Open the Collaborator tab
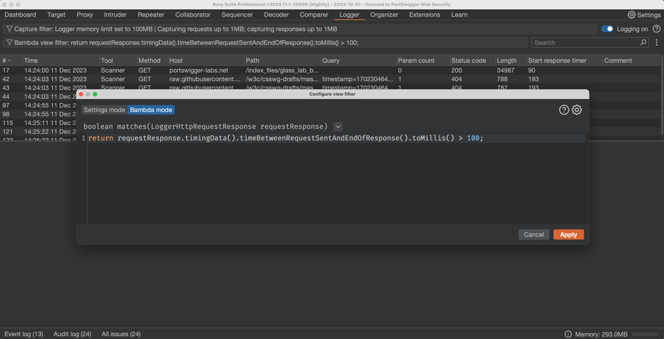Viewport: 664px width, 339px height. (193, 15)
